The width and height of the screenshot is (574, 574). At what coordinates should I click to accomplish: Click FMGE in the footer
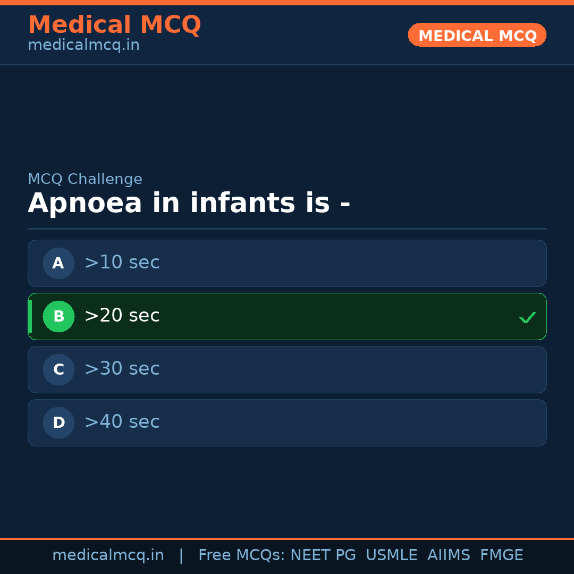pyautogui.click(x=501, y=555)
